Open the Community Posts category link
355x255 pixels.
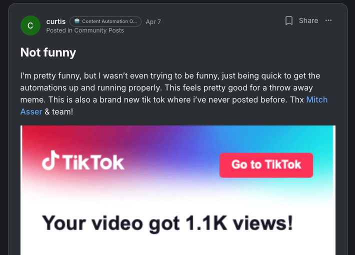[x=99, y=30]
